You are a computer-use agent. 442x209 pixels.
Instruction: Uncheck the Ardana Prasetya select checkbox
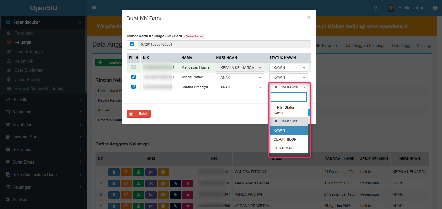133,87
